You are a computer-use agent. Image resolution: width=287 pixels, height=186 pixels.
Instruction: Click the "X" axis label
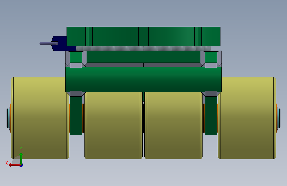[x=7, y=163]
